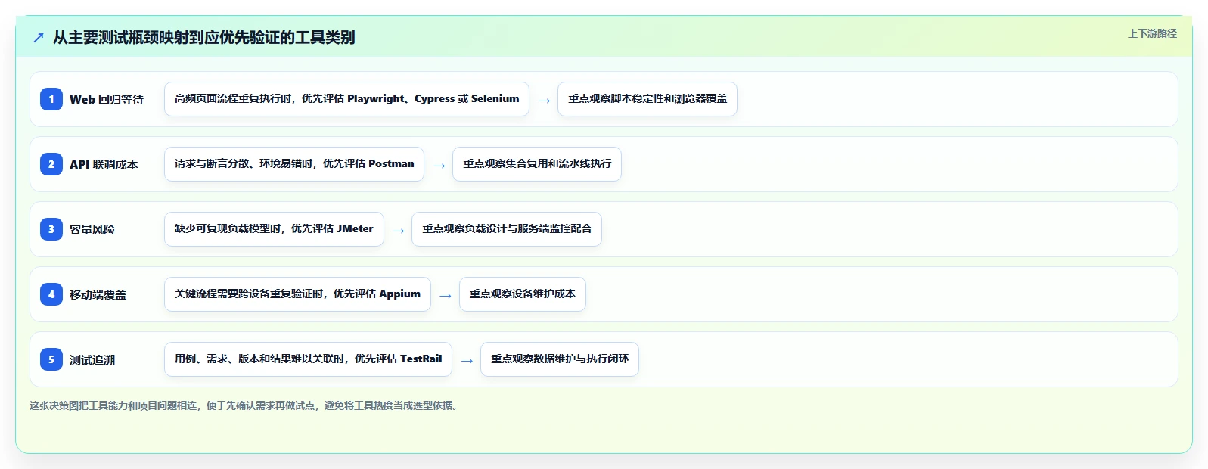Click the 重点观察负载设计与服务端监控配合 box

507,229
